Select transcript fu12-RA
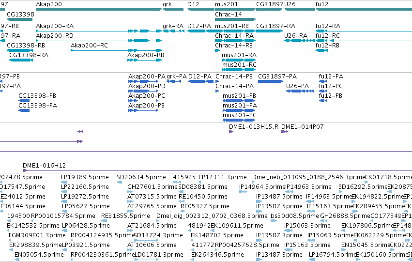The height and width of the screenshot is (262, 412). pyautogui.click(x=364, y=31)
